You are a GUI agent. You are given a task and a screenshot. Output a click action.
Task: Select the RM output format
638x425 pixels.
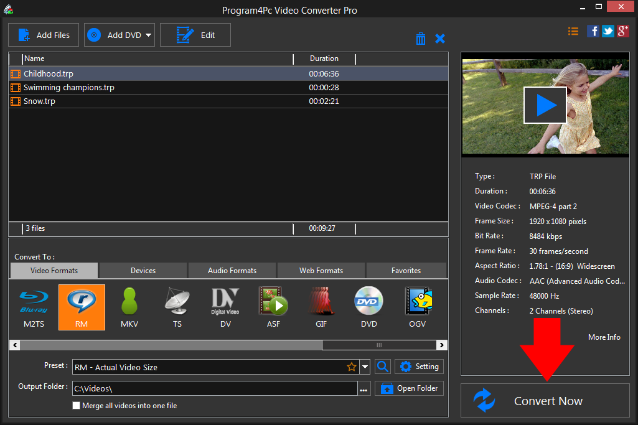82,307
